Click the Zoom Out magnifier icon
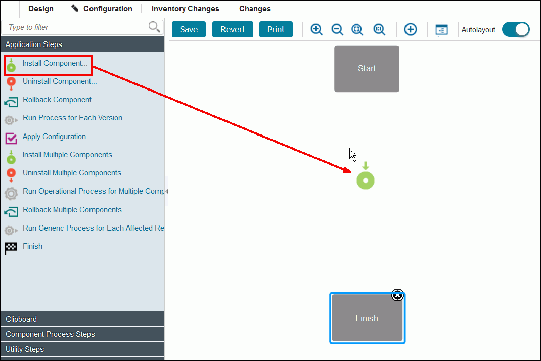This screenshot has height=361, width=541. pyautogui.click(x=337, y=29)
